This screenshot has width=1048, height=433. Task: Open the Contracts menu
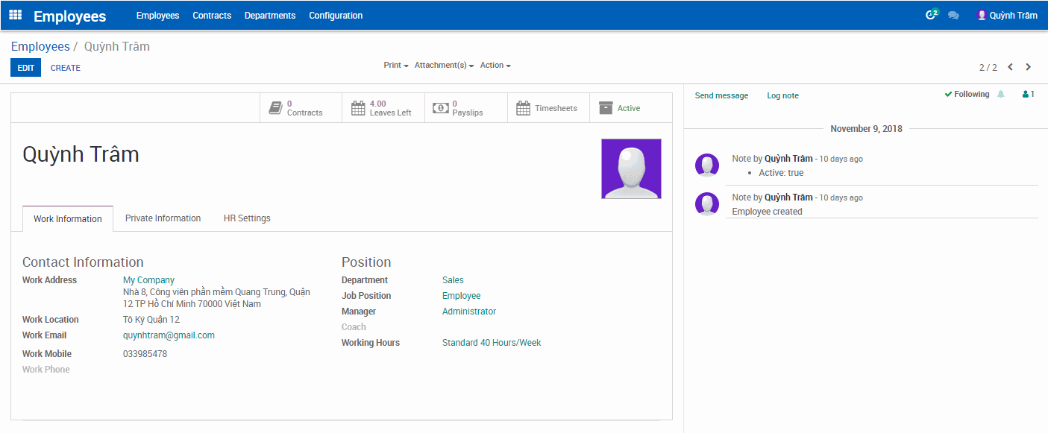[x=212, y=15]
